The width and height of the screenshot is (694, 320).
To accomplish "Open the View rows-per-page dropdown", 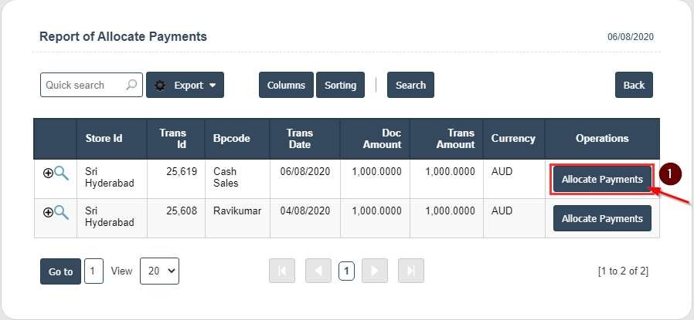I will pos(159,271).
